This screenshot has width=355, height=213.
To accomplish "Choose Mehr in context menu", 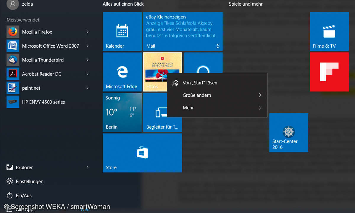I will pos(217,108).
